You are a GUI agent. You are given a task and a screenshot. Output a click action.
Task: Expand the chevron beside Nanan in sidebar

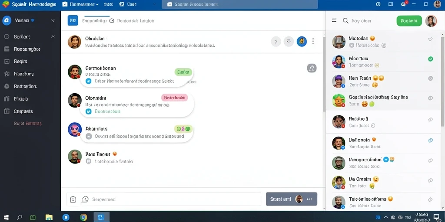pyautogui.click(x=53, y=21)
